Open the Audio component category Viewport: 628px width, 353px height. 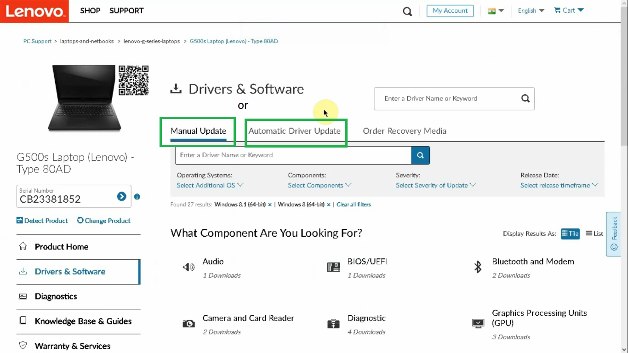pyautogui.click(x=213, y=262)
